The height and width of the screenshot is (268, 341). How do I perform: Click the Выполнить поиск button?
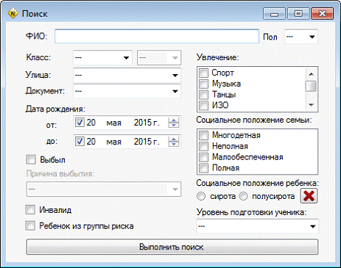point(172,247)
